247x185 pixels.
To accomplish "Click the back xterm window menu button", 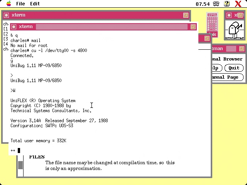I will tap(7, 15).
